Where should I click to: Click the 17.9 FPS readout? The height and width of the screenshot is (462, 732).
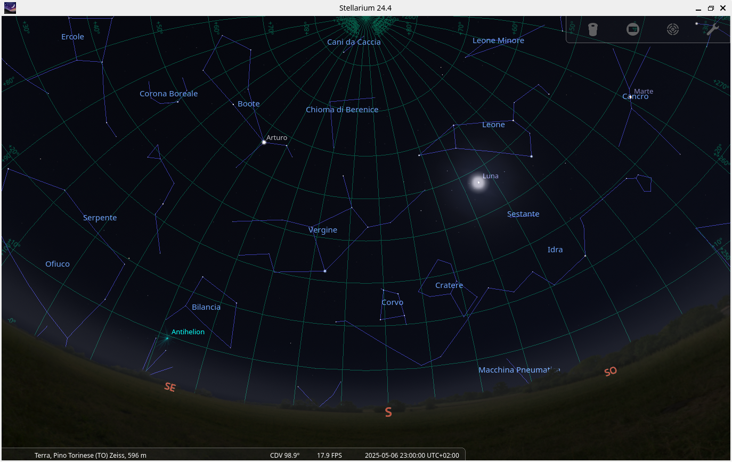tap(329, 455)
